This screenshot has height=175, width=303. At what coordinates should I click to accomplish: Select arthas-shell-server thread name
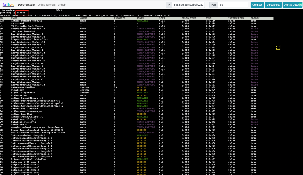coord(24,109)
